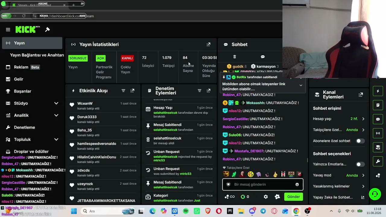Click the SORUNSUZ stream status badge

click(x=78, y=58)
